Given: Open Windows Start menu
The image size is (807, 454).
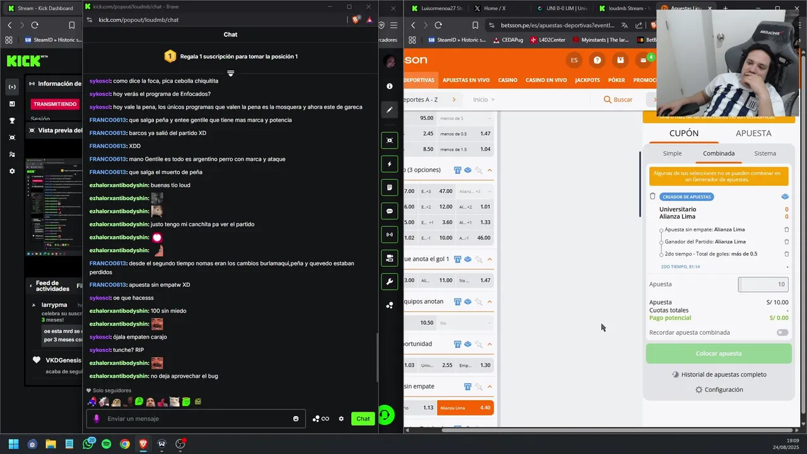Looking at the screenshot, I should pyautogui.click(x=13, y=444).
